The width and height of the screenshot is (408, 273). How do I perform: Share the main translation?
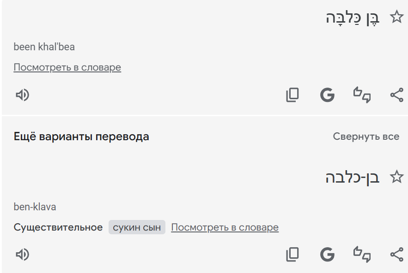[x=396, y=95]
